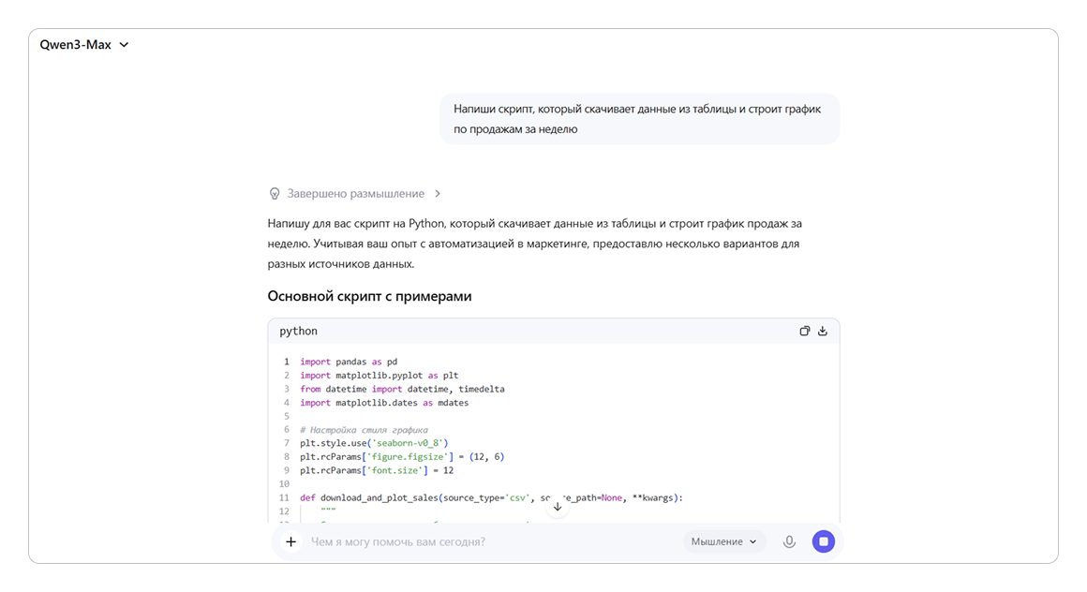Click the assistant's intro paragraph text
The image size is (1087, 592).
click(x=534, y=244)
